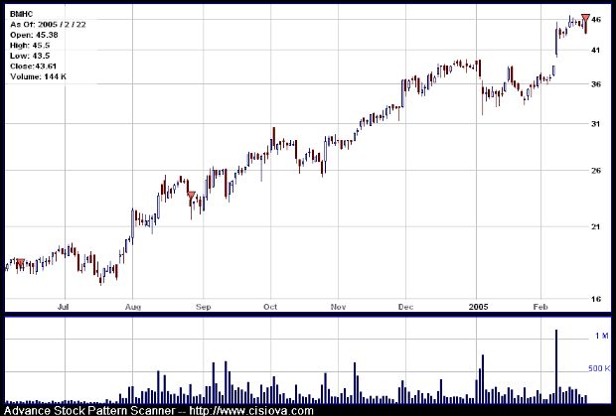Click the Sep month label
Viewport: 616px width, 416px height.
click(203, 307)
